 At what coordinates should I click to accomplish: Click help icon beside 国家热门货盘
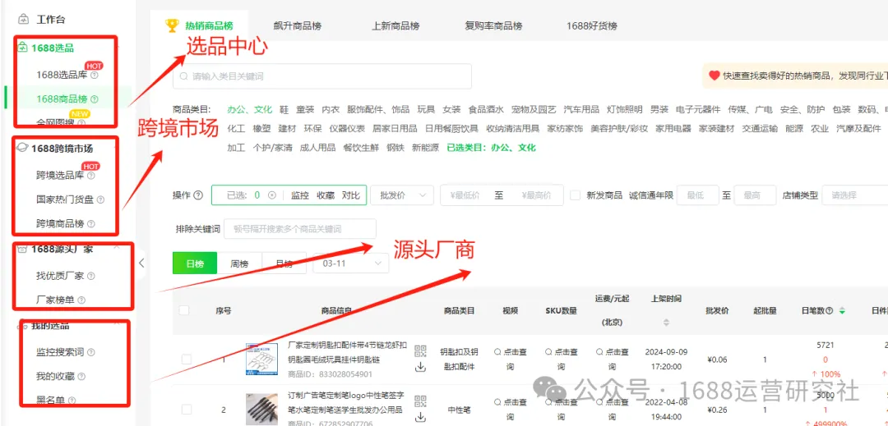pos(100,199)
